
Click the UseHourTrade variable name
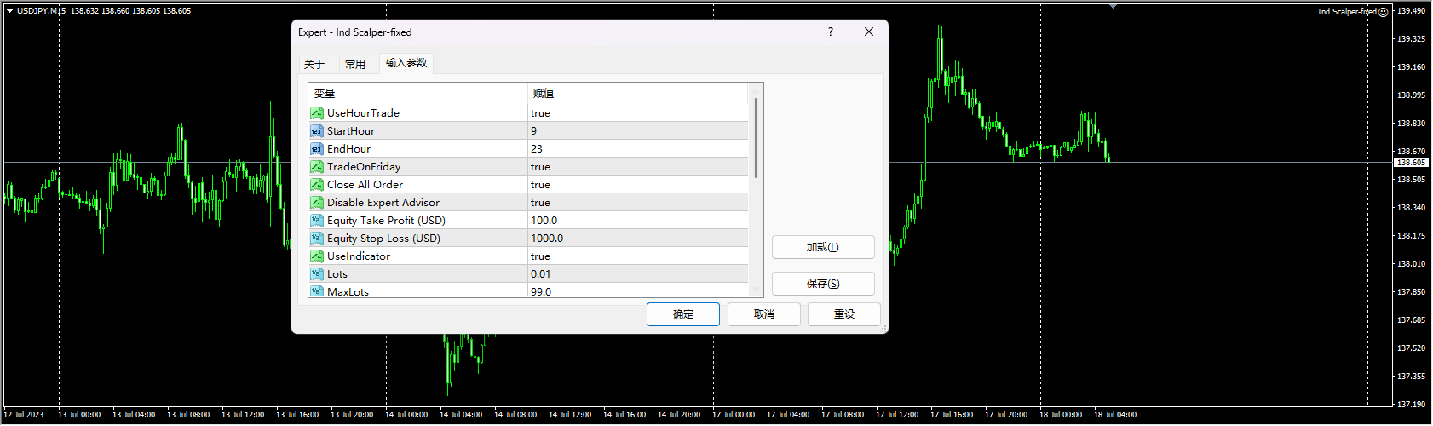(x=363, y=112)
